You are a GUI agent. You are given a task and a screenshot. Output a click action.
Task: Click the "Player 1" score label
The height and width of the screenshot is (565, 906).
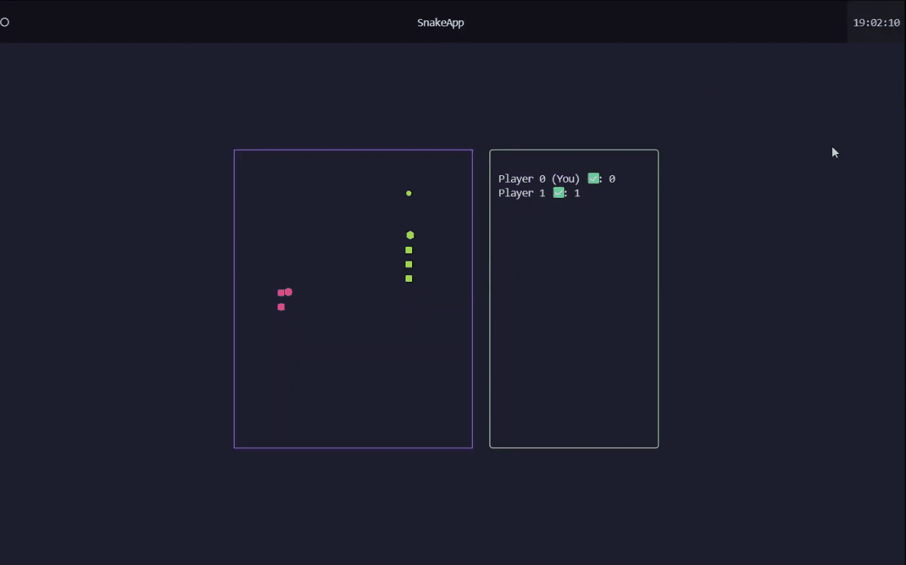[x=522, y=193]
